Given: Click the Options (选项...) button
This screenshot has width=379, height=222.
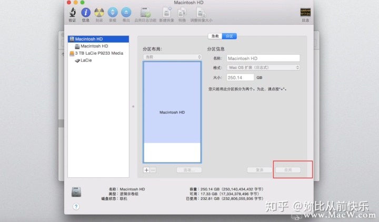Looking at the screenshot, I should [x=189, y=170].
